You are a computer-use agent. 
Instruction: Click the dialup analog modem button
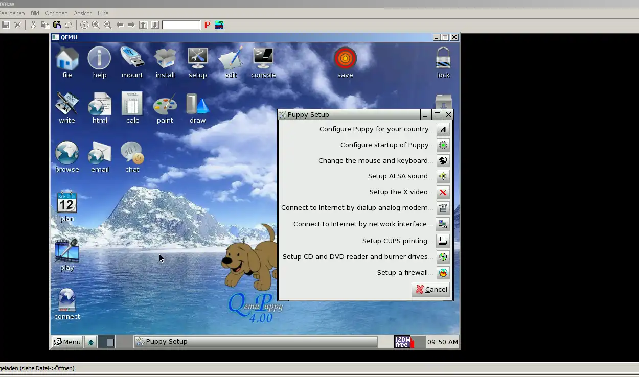click(x=443, y=208)
